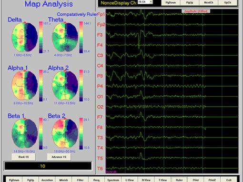The image size is (243, 182).
Task: Click the Exit button in bottom toolbar
Action: point(229,180)
